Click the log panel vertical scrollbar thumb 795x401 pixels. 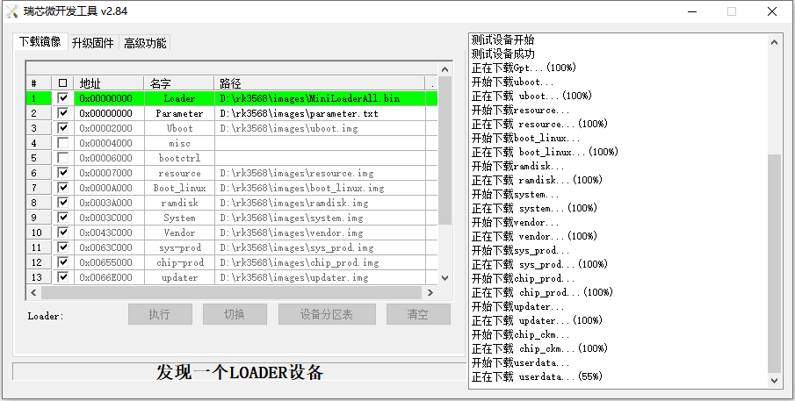(x=774, y=263)
